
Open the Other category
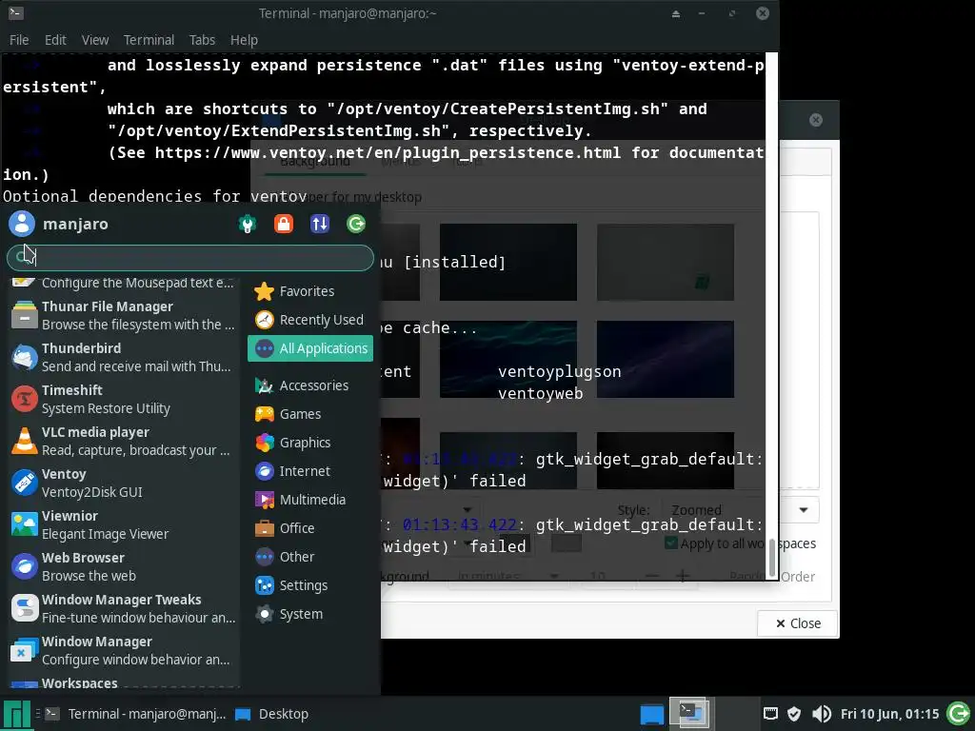(x=310, y=557)
